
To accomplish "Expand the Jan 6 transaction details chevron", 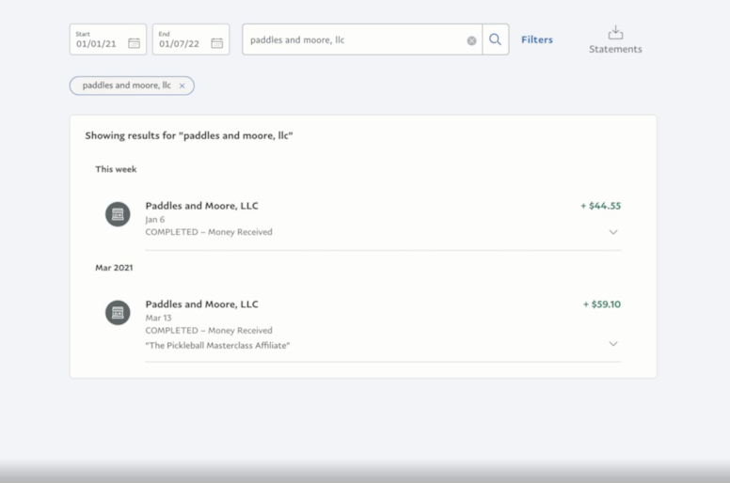I will click(x=613, y=232).
